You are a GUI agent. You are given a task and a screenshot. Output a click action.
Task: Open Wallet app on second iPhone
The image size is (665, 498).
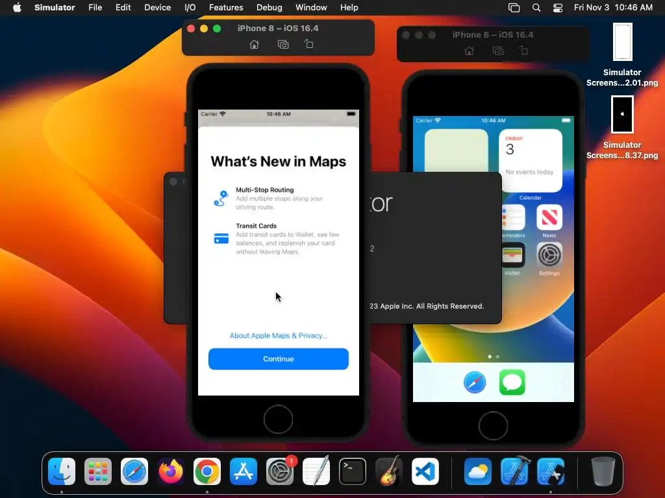pyautogui.click(x=512, y=255)
